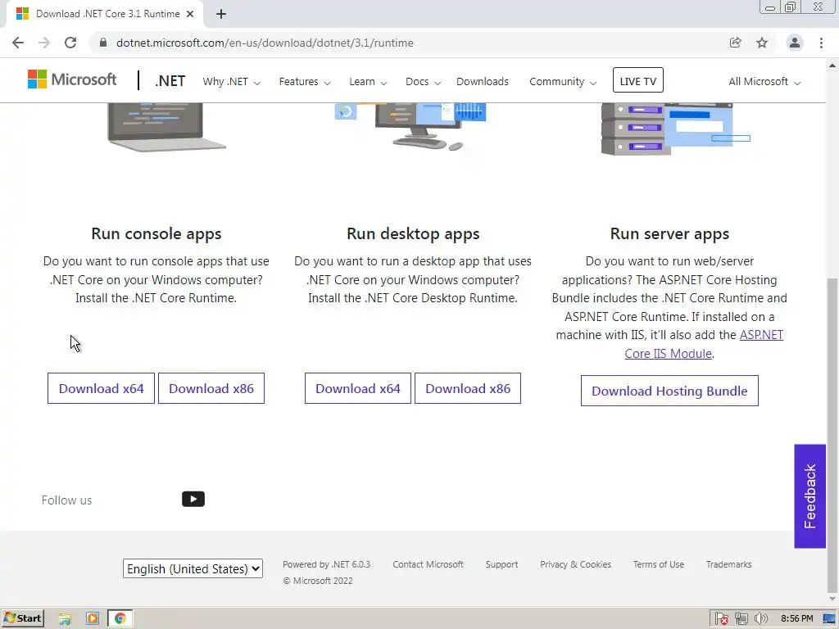Screen dimensions: 839x629
Task: Open the Trademarks footer link
Action: (728, 564)
